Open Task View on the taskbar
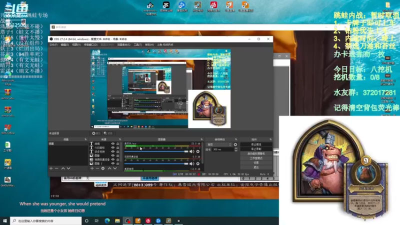 [x=96, y=220]
